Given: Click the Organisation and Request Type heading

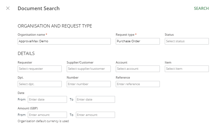Looking at the screenshot, I should pos(55,26).
